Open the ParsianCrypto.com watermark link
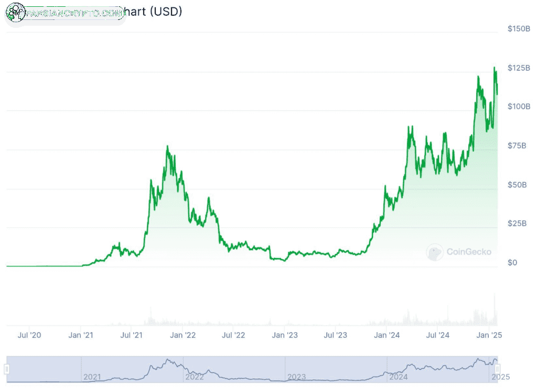Image resolution: width=537 pixels, height=392 pixels. click(x=74, y=13)
